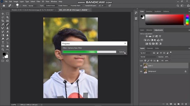Open the Fill dropdown arrow
Screen dimensions: 190x106
tap(170, 61)
